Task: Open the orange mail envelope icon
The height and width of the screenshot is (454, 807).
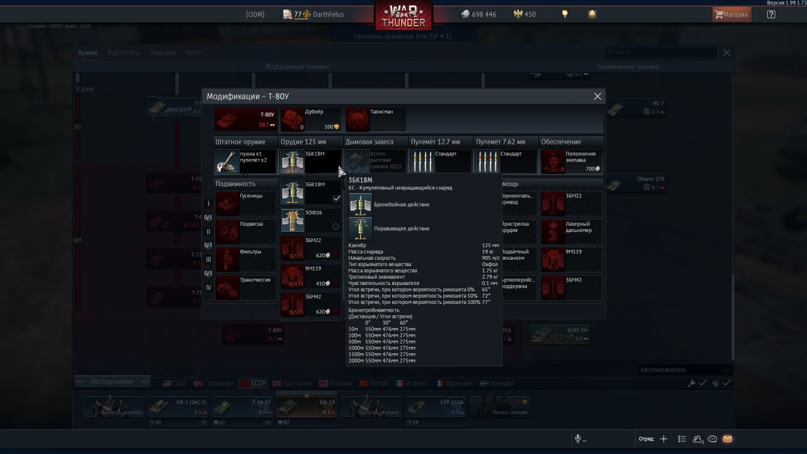Action: click(727, 439)
